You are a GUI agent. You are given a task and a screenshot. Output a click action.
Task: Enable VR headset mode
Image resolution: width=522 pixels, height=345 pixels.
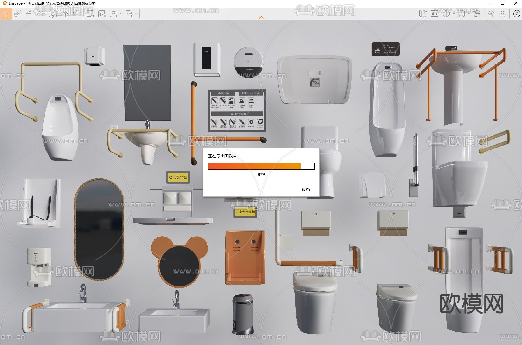pyautogui.click(x=477, y=14)
